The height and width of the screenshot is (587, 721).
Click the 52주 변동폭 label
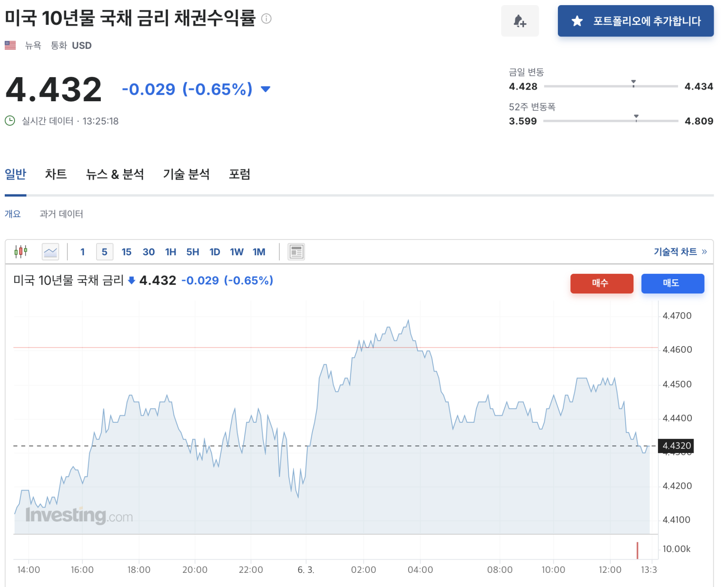point(532,107)
